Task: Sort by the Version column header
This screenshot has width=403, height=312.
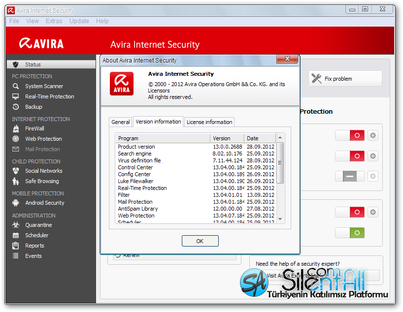Action: 227,138
